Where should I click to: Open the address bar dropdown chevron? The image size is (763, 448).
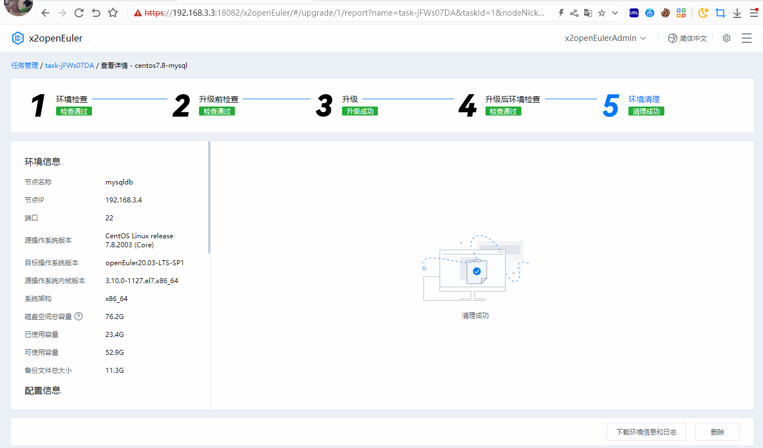click(x=615, y=12)
